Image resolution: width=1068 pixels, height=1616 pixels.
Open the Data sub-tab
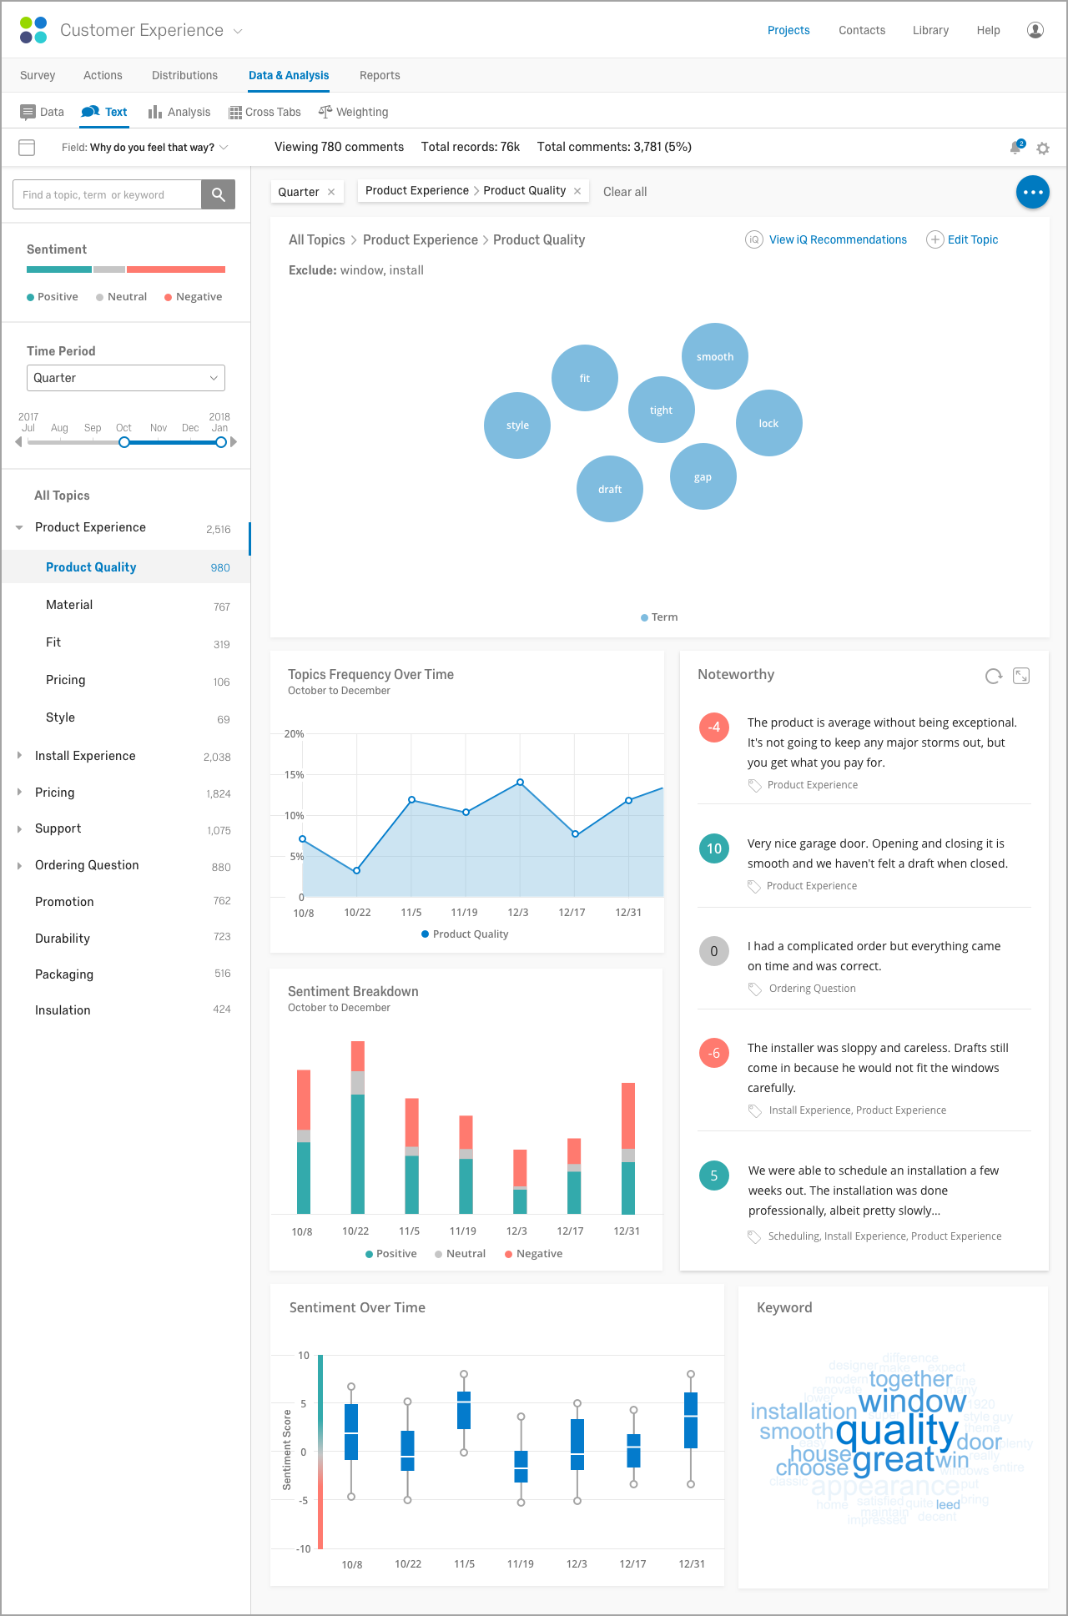pos(43,112)
